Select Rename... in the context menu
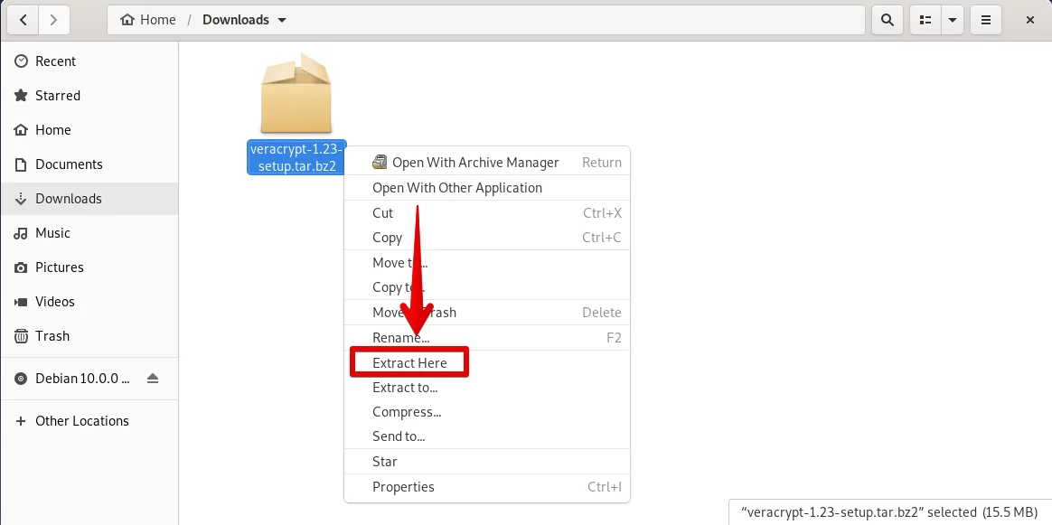Viewport: 1052px width, 525px height. (487, 338)
